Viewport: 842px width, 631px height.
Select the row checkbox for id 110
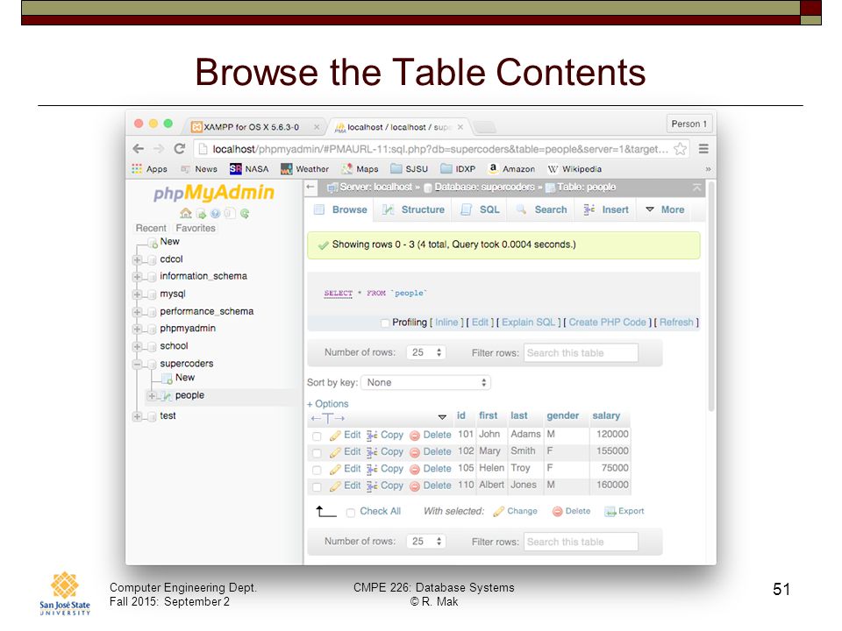point(317,487)
